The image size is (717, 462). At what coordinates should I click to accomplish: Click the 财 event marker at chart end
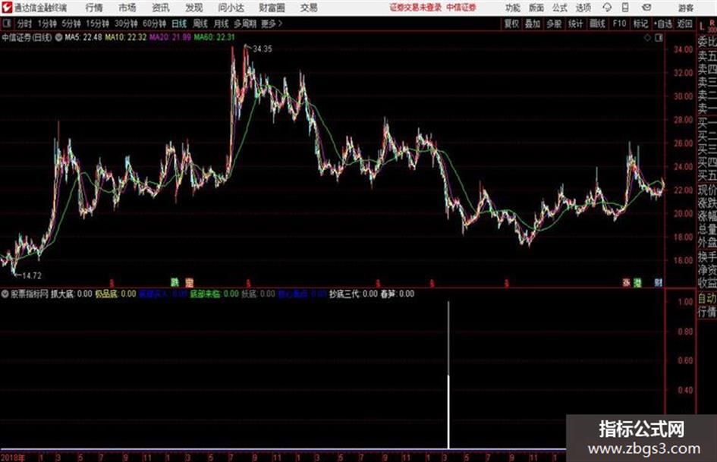click(x=658, y=283)
